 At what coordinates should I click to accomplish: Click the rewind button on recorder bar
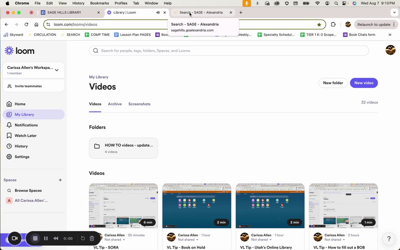[x=56, y=238]
